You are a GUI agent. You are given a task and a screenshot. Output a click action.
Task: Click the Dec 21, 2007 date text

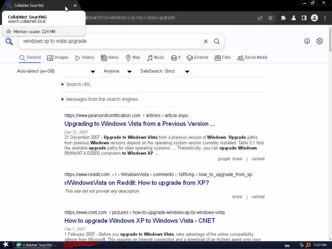[x=76, y=132]
